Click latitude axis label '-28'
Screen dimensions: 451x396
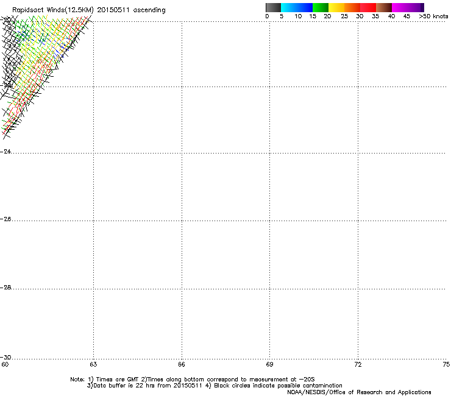point(5,288)
